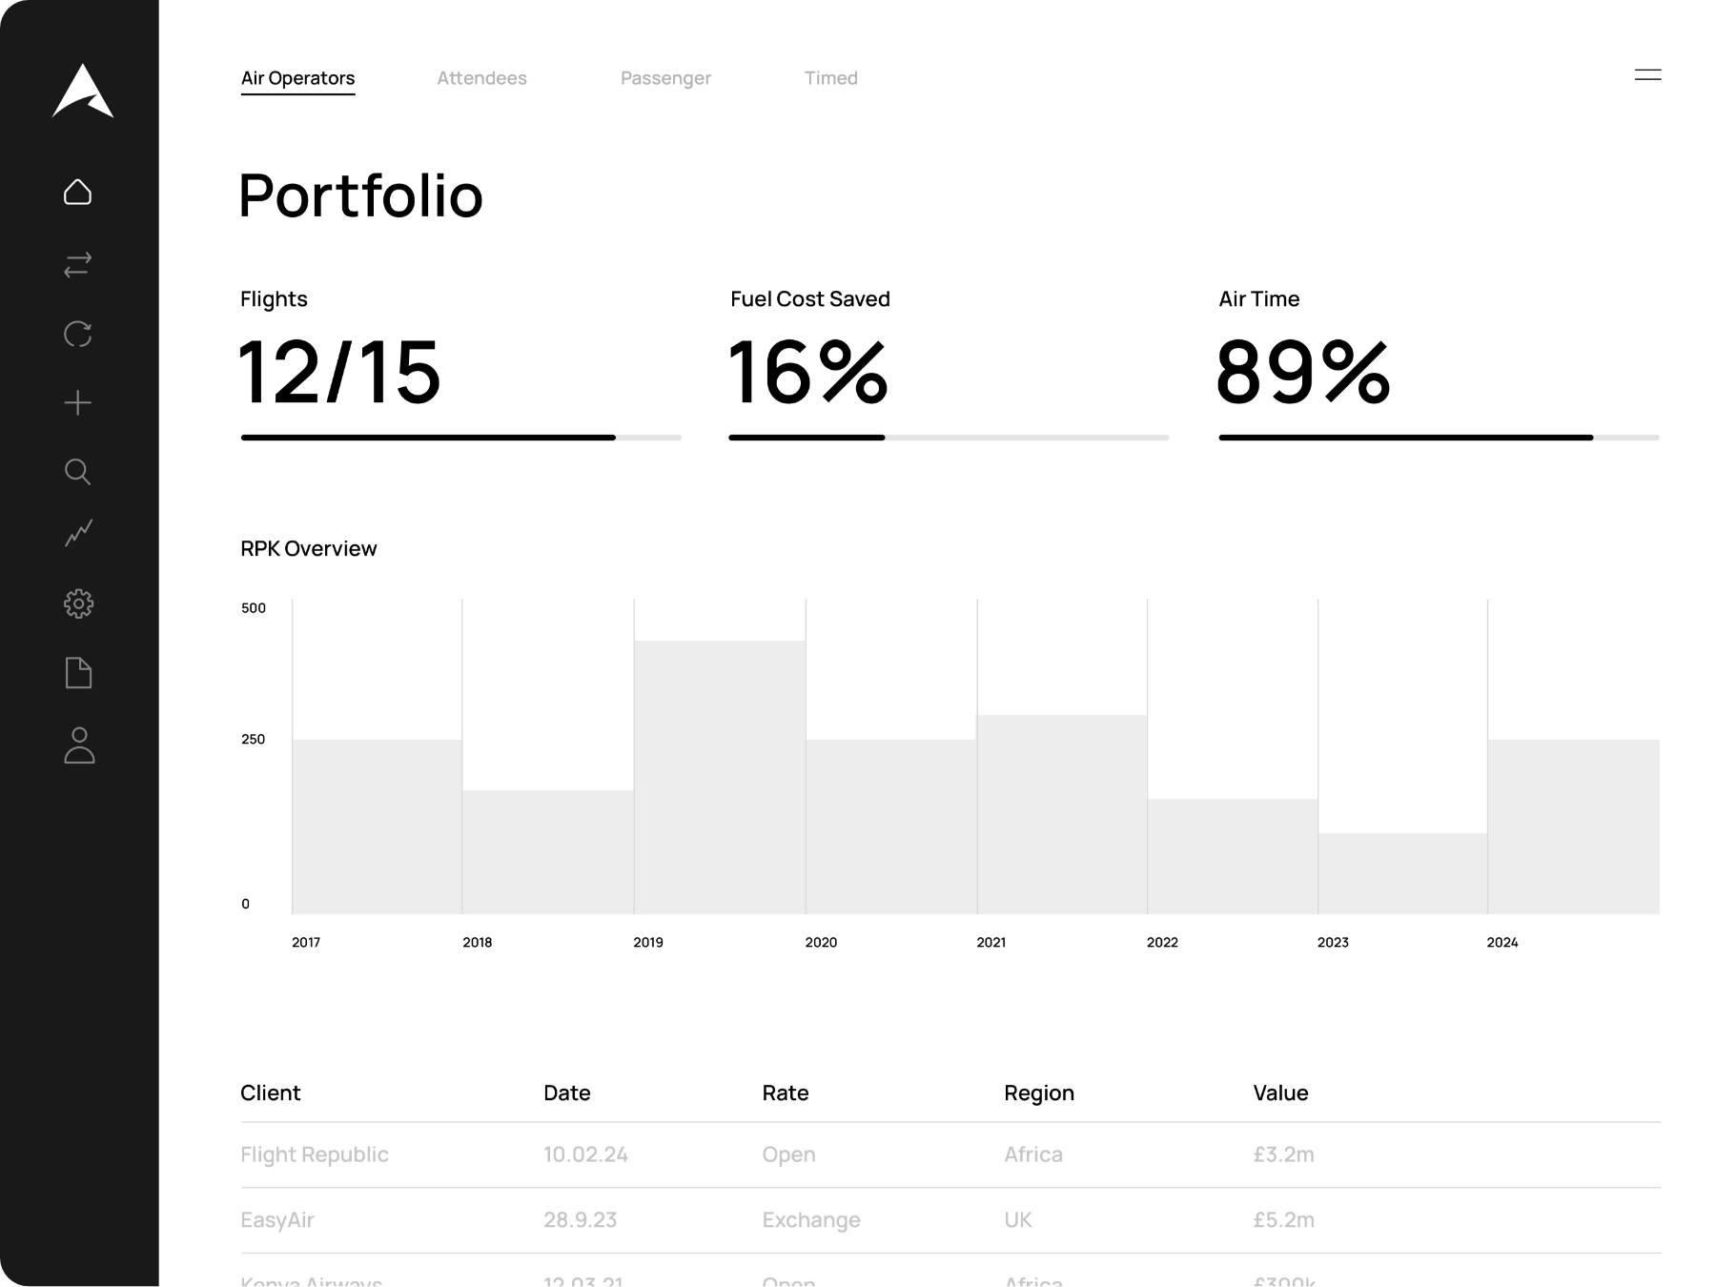
Task: Click the Flights progress bar
Action: click(460, 438)
